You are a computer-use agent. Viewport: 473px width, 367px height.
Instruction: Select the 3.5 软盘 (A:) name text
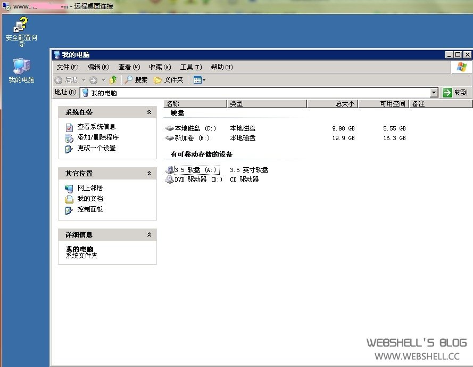pos(197,170)
